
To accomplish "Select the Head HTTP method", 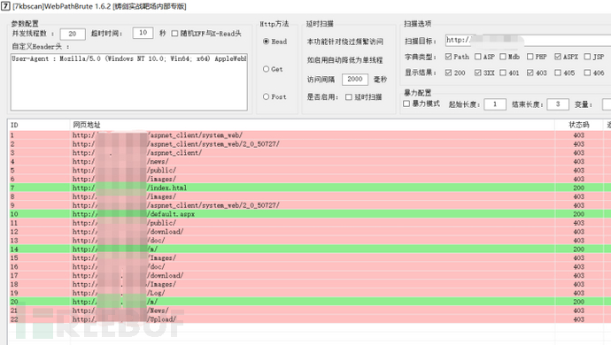I will click(x=267, y=42).
